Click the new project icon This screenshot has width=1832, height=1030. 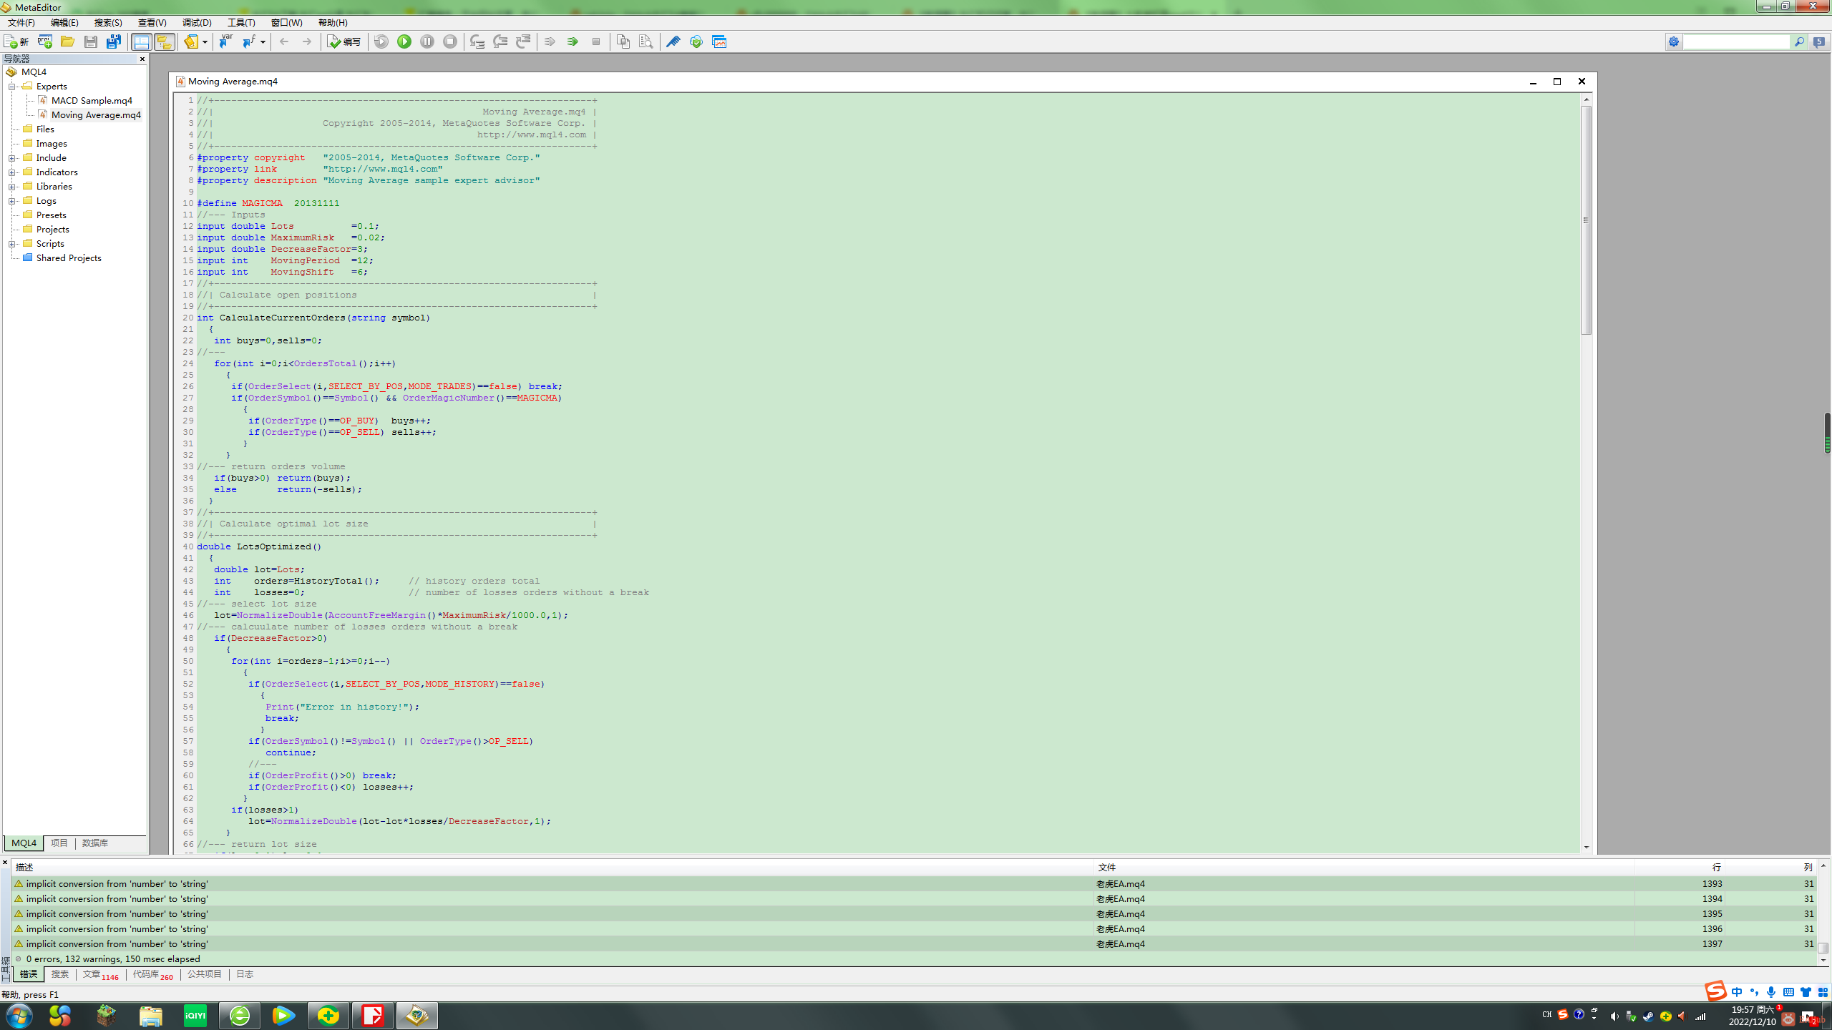click(45, 41)
